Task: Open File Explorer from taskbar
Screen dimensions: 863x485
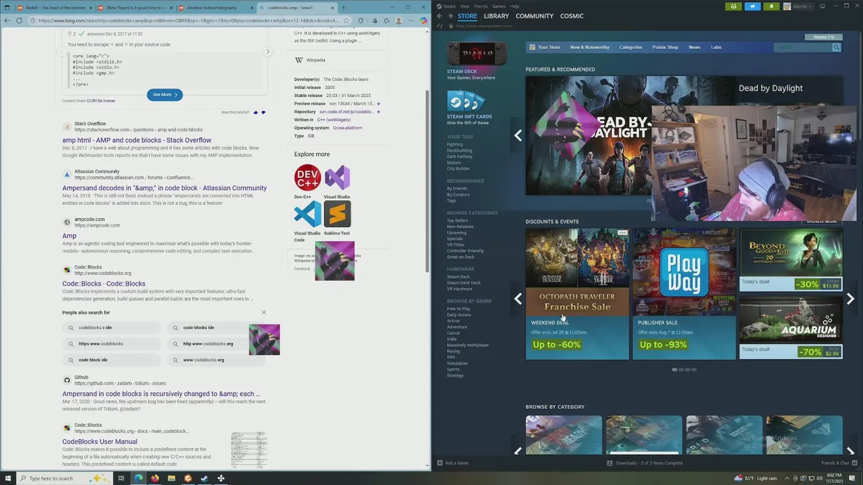Action: tap(171, 478)
